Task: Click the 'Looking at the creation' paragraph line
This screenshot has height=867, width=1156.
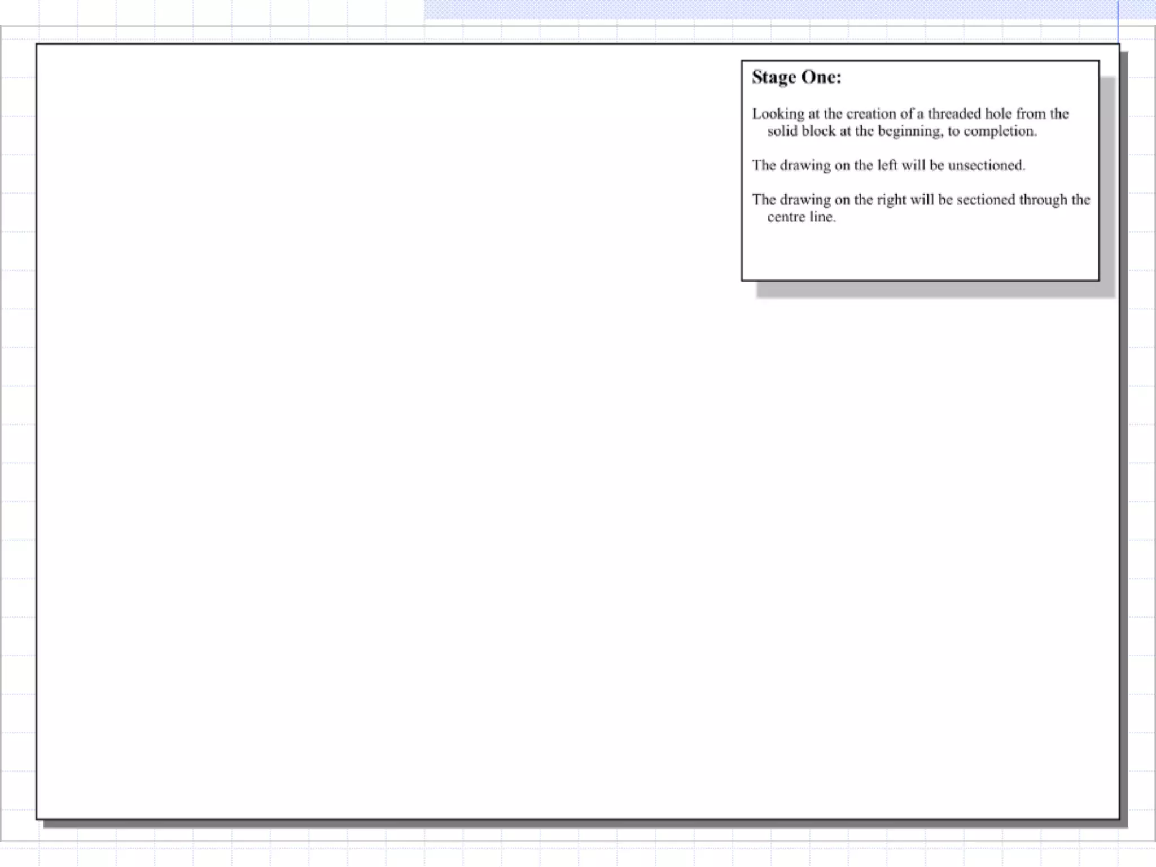Action: tap(910, 114)
